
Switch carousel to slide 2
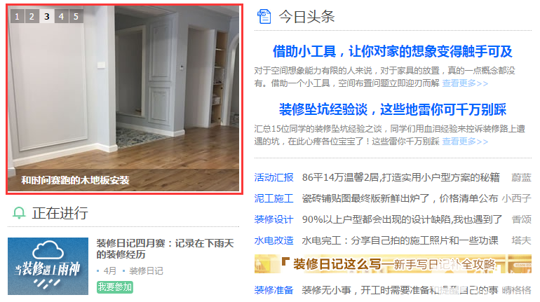[32, 16]
